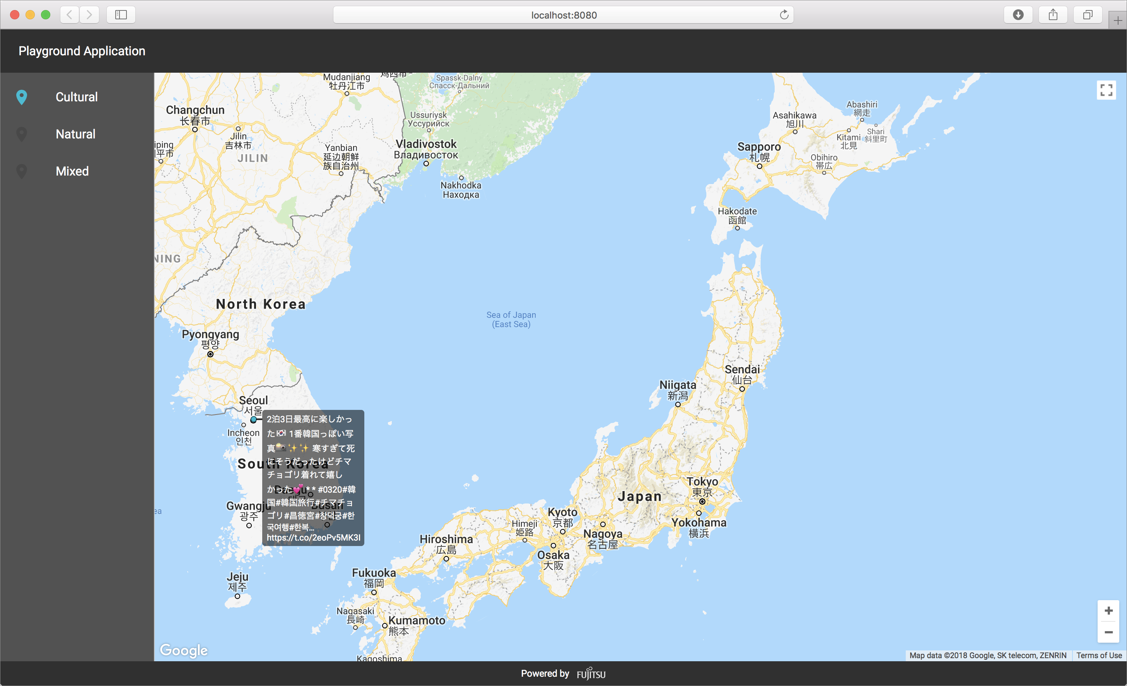
Task: Open a new browser tab
Action: (x=1117, y=20)
